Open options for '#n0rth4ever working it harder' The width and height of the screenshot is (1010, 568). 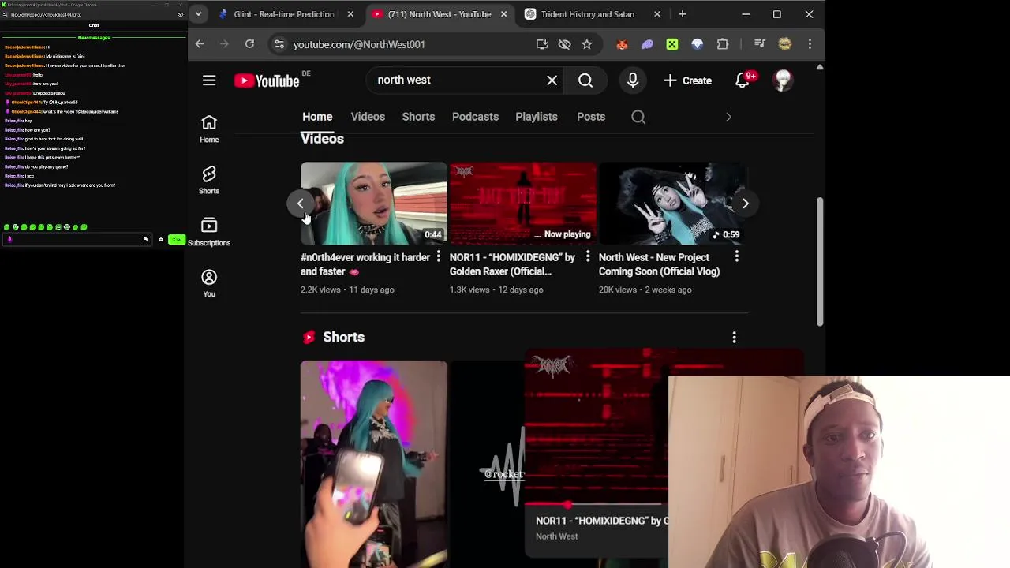(439, 257)
